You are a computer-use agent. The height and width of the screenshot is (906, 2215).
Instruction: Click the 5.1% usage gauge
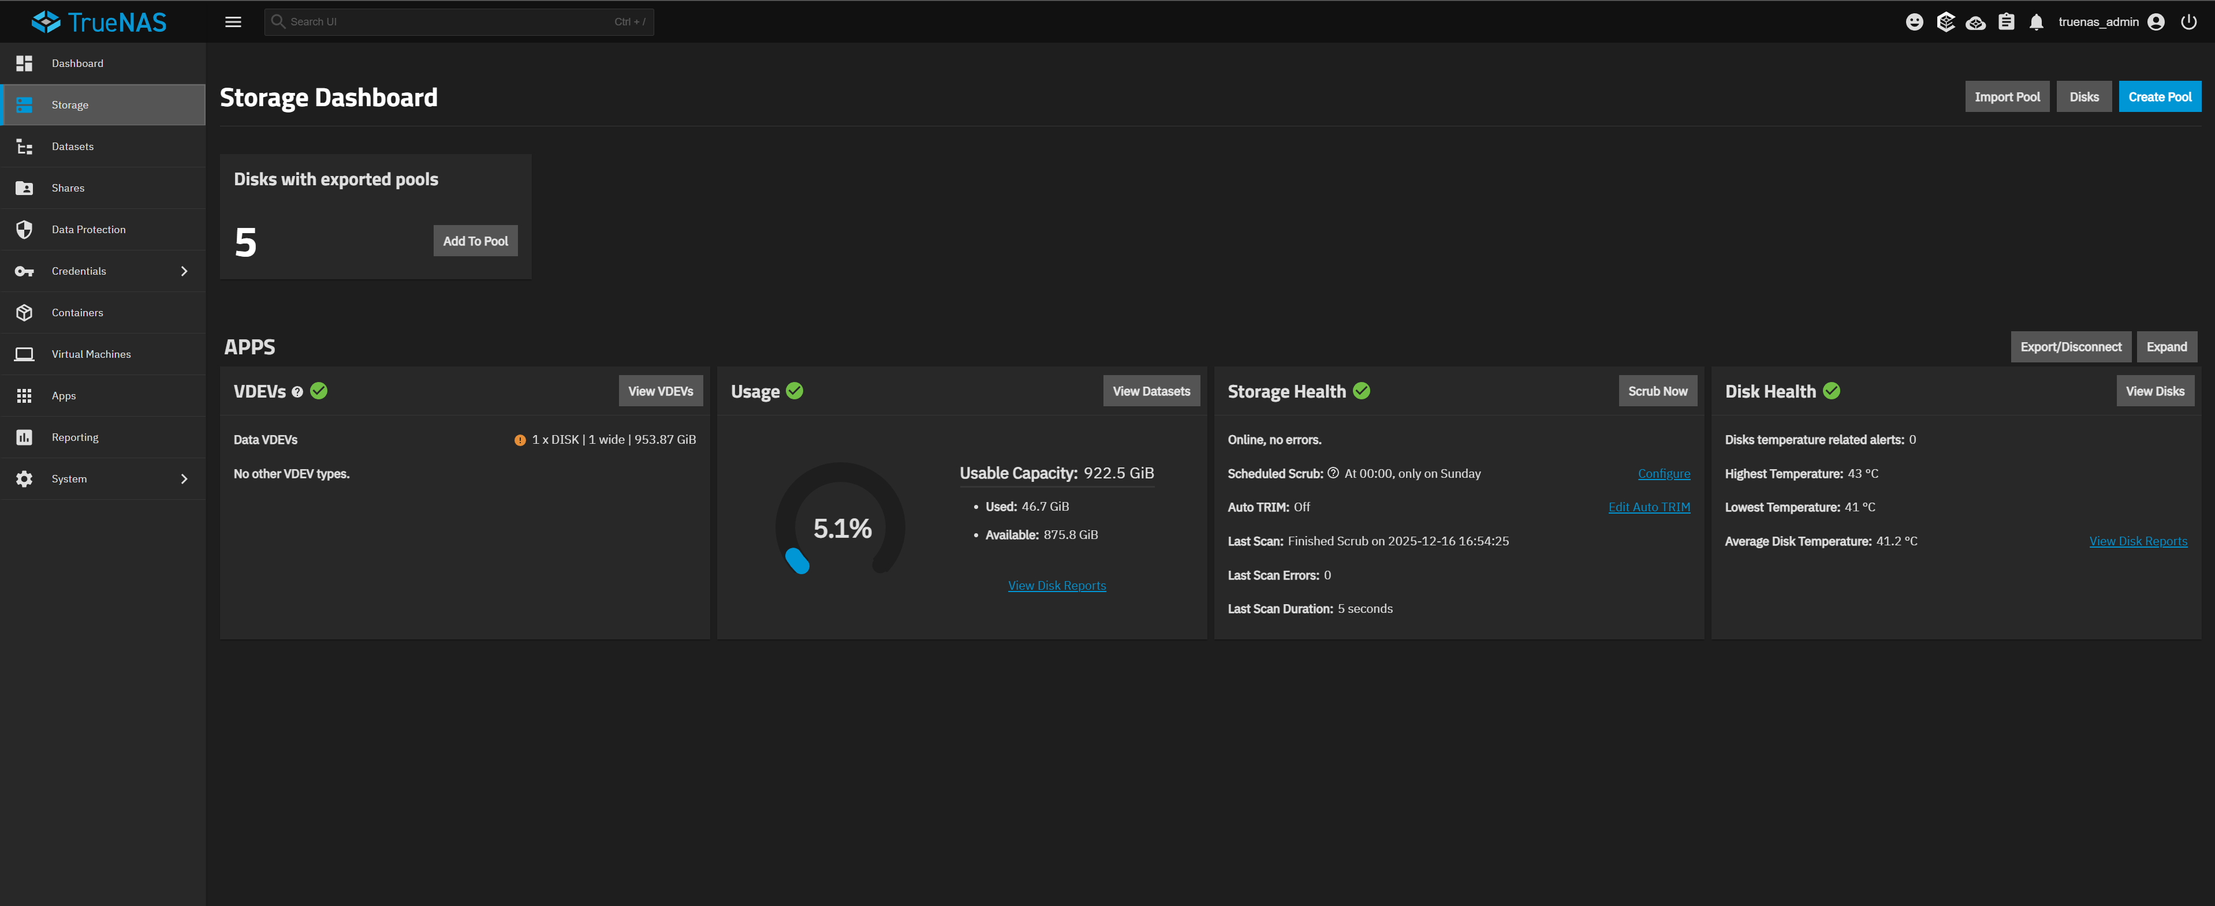pos(841,527)
